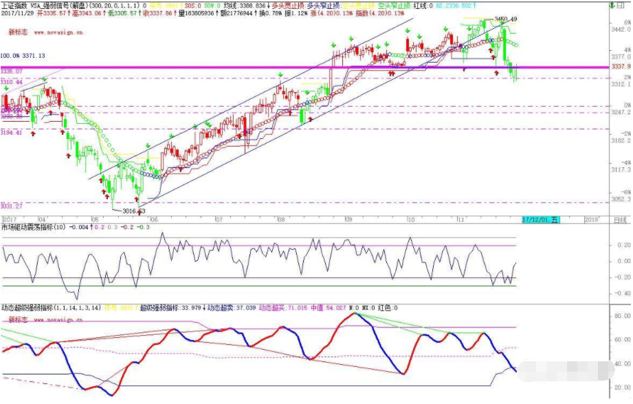Click the 红色:0 value in the bottom panel header
Image resolution: width=633 pixels, height=404 pixels.
click(388, 308)
